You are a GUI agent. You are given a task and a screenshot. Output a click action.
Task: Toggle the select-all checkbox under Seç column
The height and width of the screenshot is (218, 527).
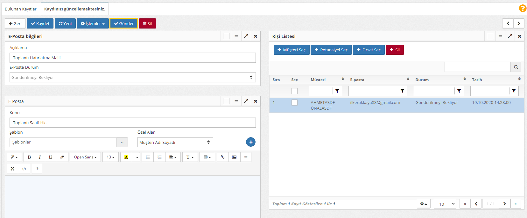tap(294, 91)
